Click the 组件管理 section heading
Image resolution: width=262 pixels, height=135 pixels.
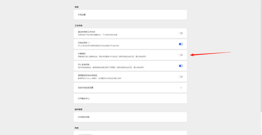[79, 109]
